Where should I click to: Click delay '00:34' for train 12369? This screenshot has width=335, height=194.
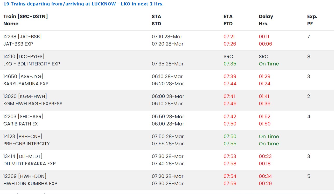click(x=265, y=176)
